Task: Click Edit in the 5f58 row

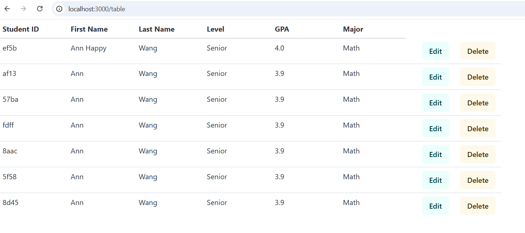Action: click(435, 180)
